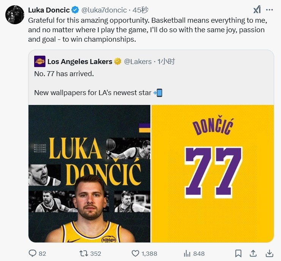Click the reply comment icon
Screen dimensions: 281x261
click(33, 253)
